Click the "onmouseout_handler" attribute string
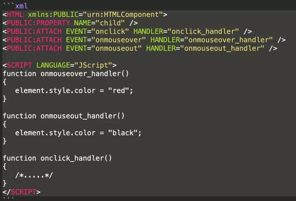296x201 pixels. [x=224, y=48]
